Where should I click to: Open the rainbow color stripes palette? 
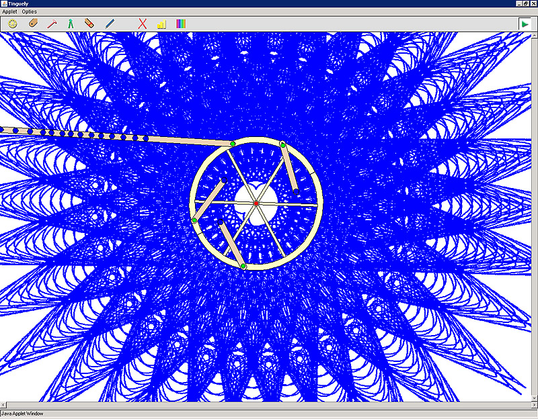coord(181,24)
